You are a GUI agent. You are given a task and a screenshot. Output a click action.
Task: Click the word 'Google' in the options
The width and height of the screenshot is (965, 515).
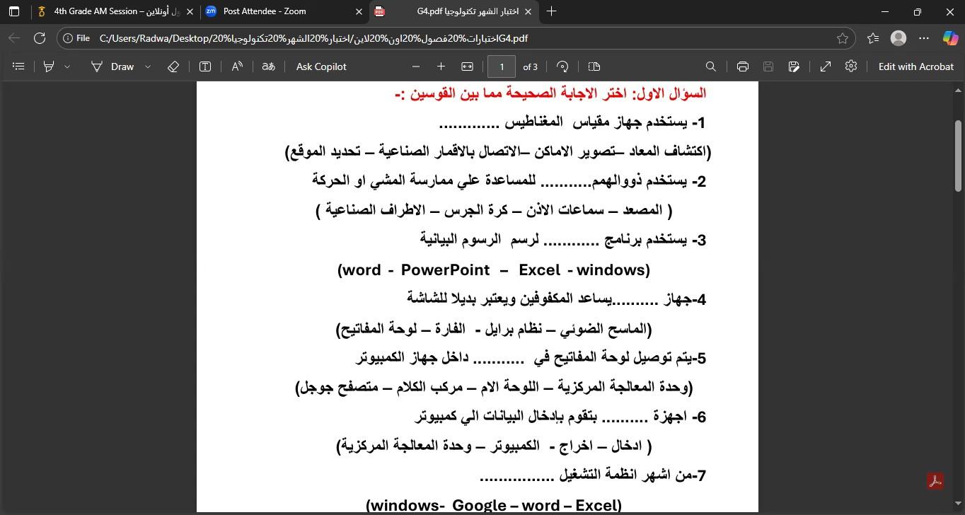click(x=479, y=505)
